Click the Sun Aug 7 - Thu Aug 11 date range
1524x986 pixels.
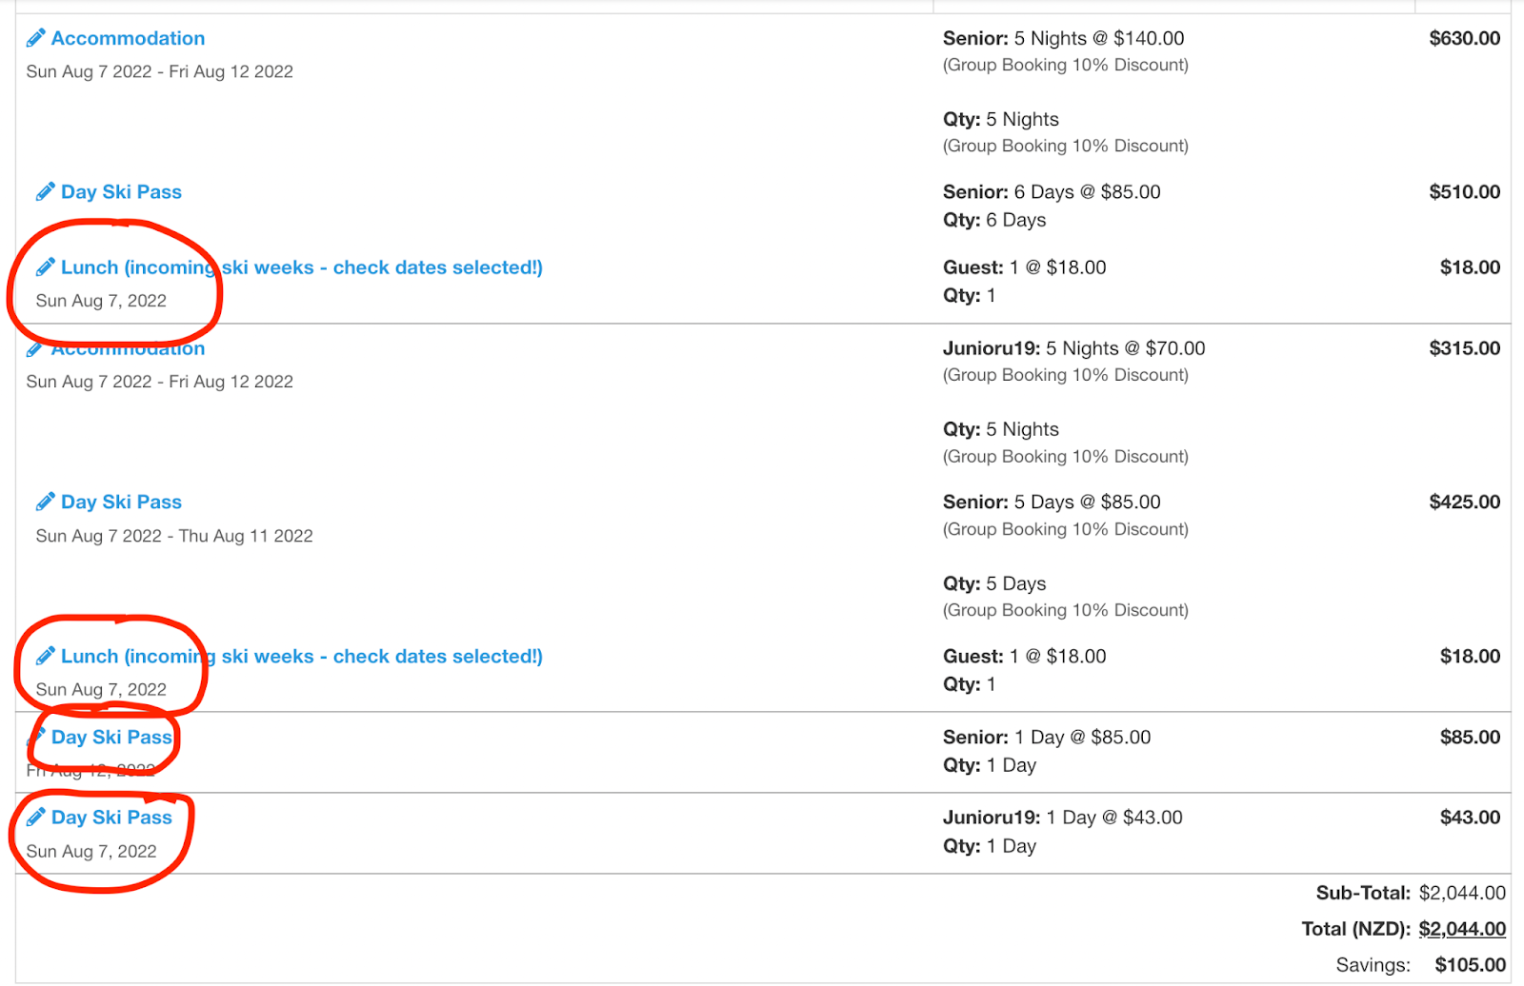coord(174,536)
